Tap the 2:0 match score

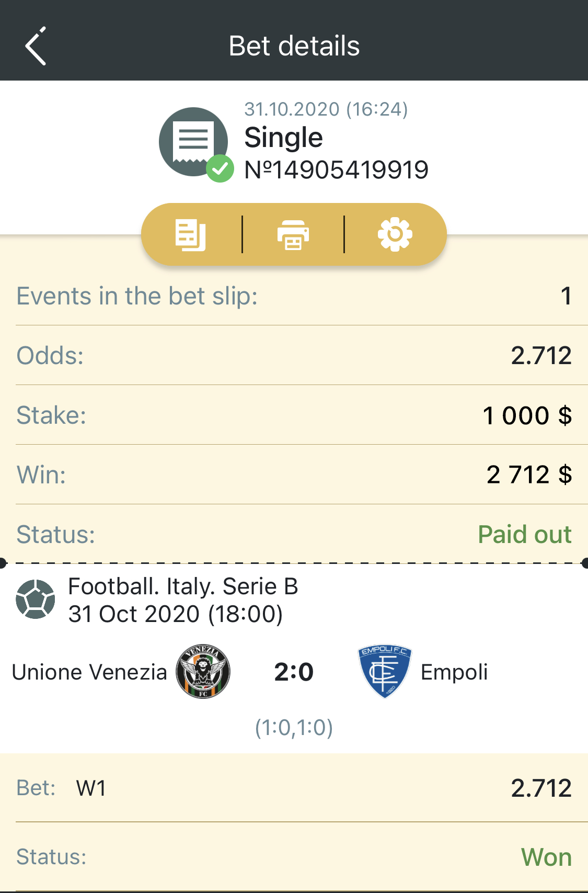click(x=294, y=672)
